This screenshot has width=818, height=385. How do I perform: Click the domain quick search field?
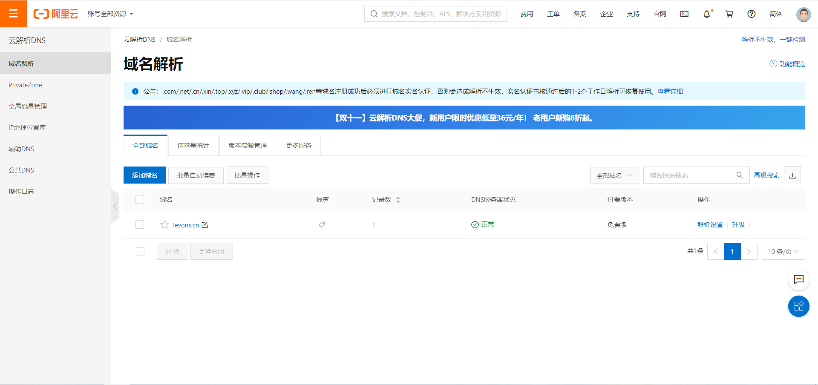point(690,175)
